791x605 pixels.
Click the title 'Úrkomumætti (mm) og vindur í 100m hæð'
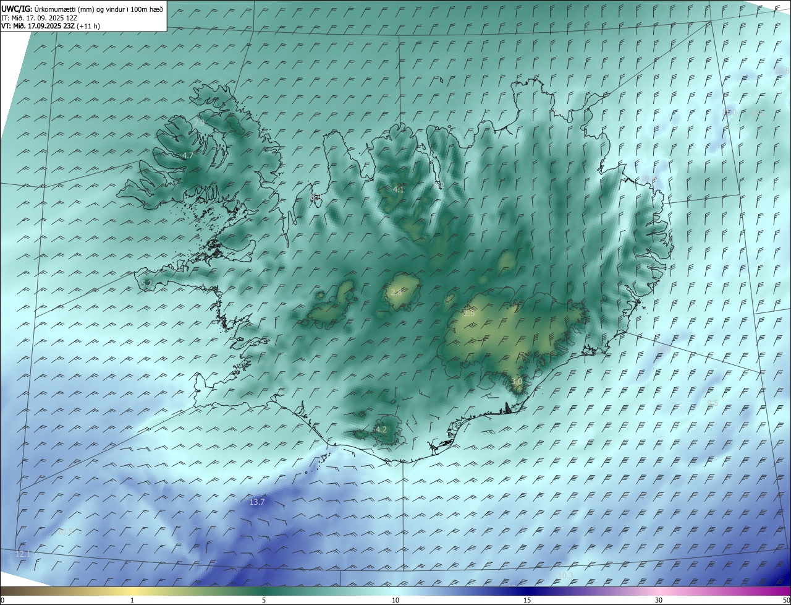point(98,9)
